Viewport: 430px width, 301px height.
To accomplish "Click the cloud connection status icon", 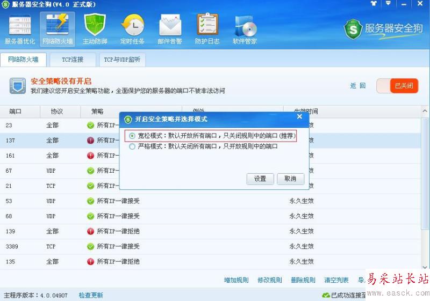I will tap(326, 295).
